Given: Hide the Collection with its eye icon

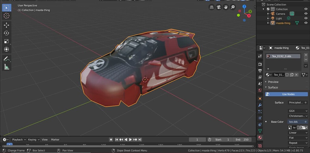Looking at the screenshot, I should (x=306, y=9).
